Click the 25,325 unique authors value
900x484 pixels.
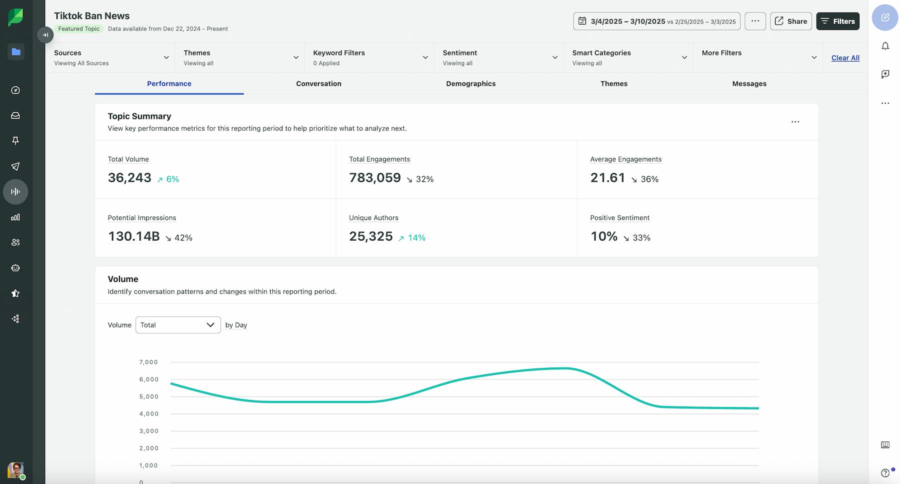tap(371, 236)
